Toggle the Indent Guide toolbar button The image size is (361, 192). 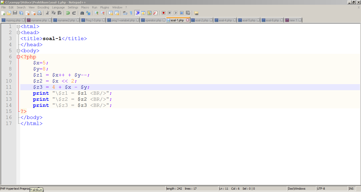(137, 13)
